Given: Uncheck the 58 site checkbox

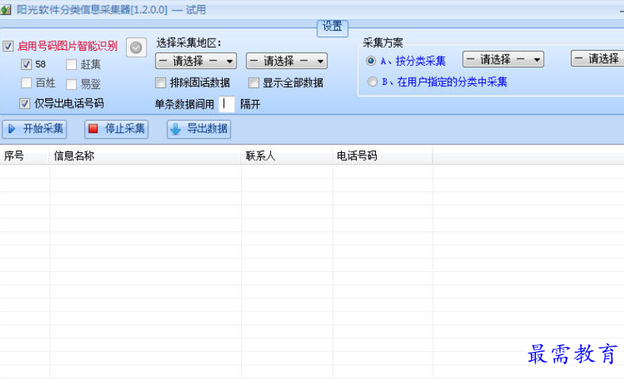Looking at the screenshot, I should [26, 64].
